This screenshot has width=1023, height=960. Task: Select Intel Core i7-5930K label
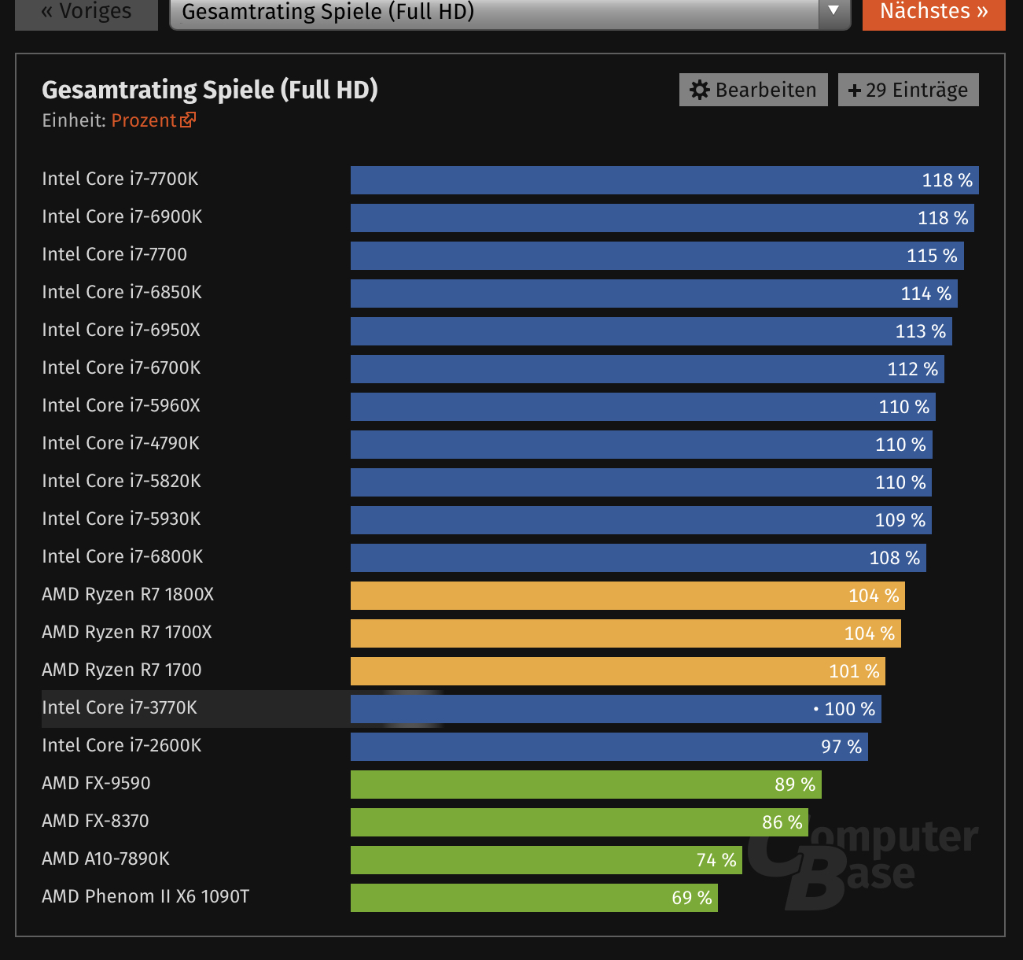pyautogui.click(x=121, y=519)
